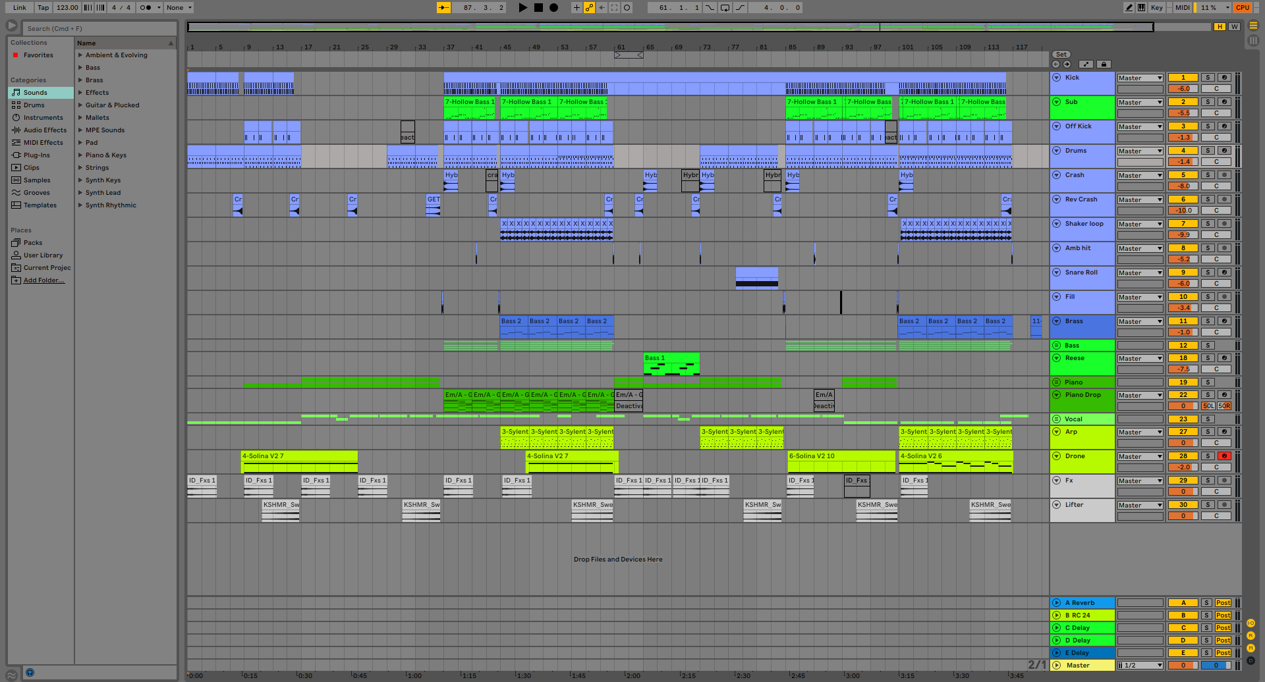Image resolution: width=1265 pixels, height=682 pixels.
Task: Solo the Drums track
Action: 1208,151
